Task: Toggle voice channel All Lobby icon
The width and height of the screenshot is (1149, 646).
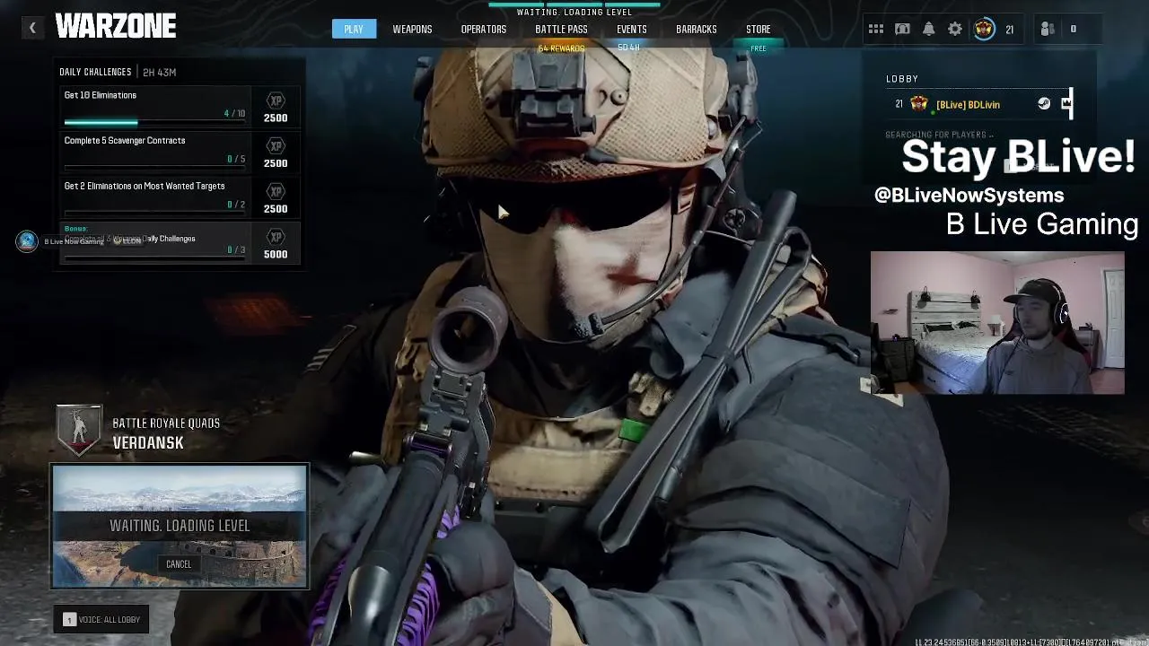Action: [69, 619]
